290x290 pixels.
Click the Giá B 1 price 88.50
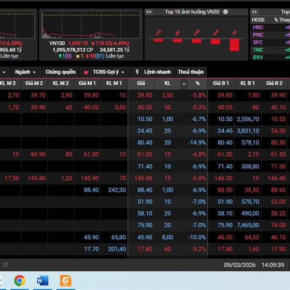(225, 190)
